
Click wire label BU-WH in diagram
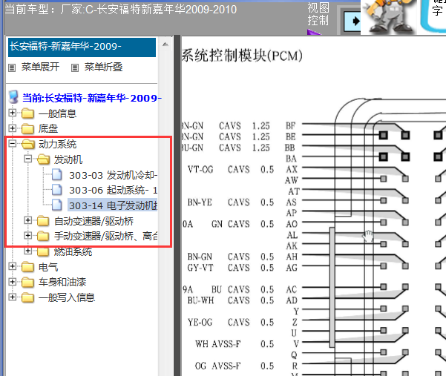pyautogui.click(x=201, y=300)
